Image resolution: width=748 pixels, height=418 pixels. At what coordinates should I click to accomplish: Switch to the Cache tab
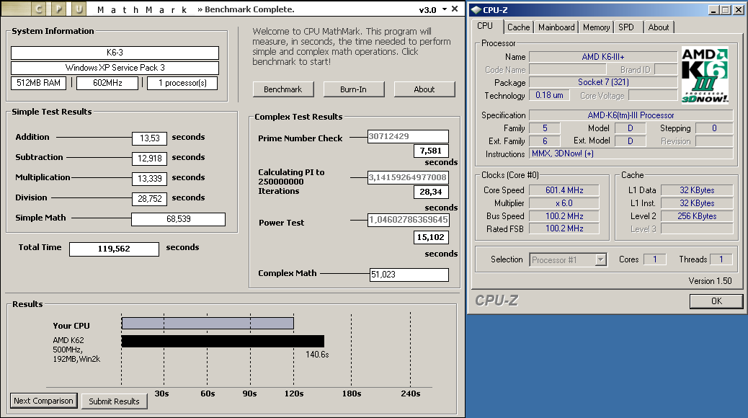518,27
